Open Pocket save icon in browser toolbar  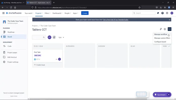[157, 8]
